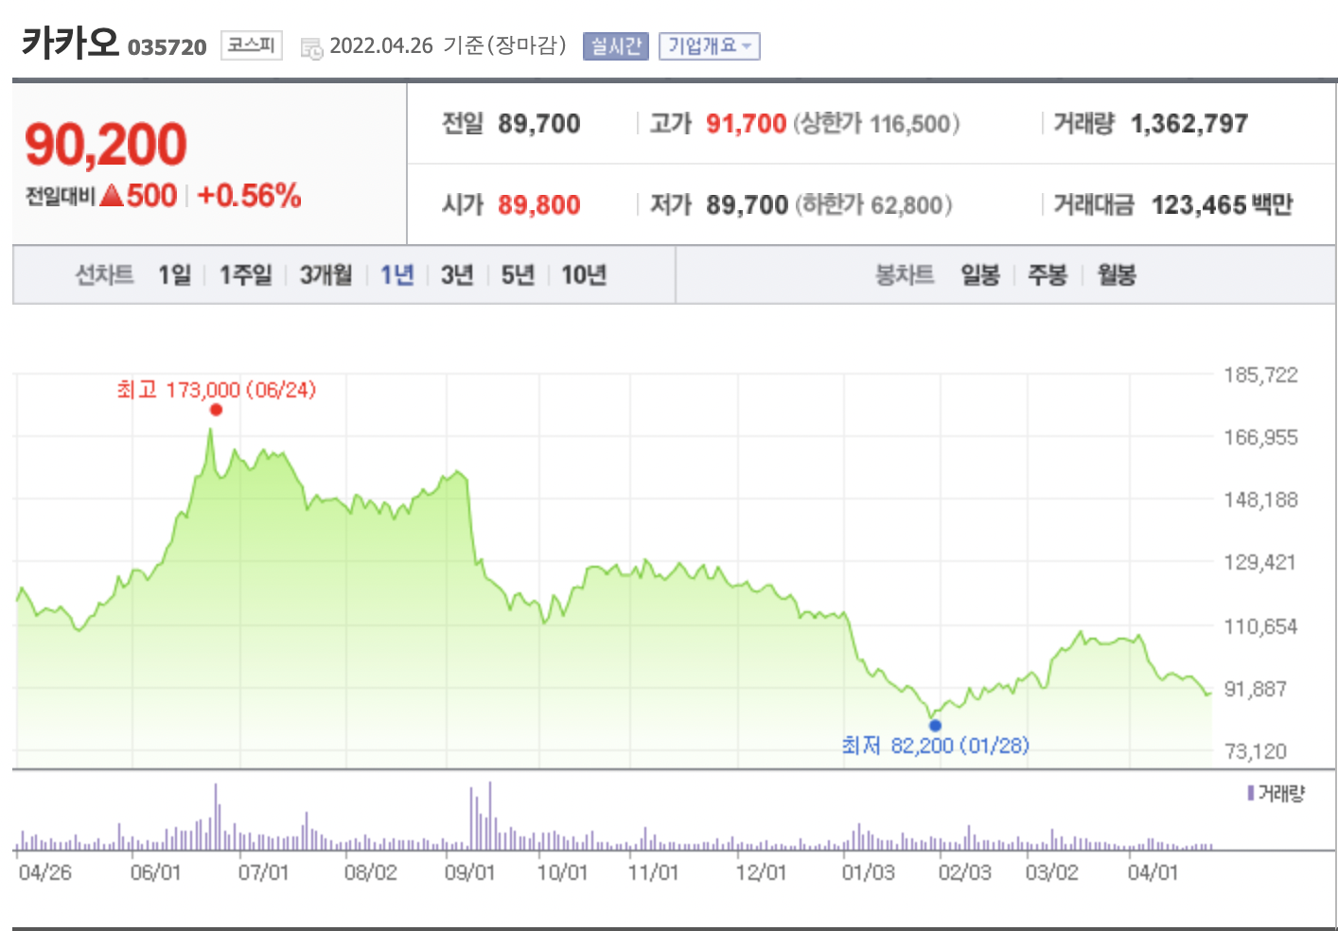
Task: Open the 일봉 daily candle chart
Action: pos(980,275)
